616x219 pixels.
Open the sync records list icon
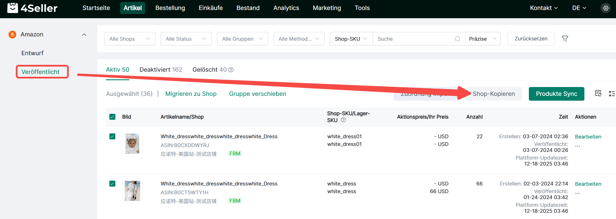tap(598, 93)
